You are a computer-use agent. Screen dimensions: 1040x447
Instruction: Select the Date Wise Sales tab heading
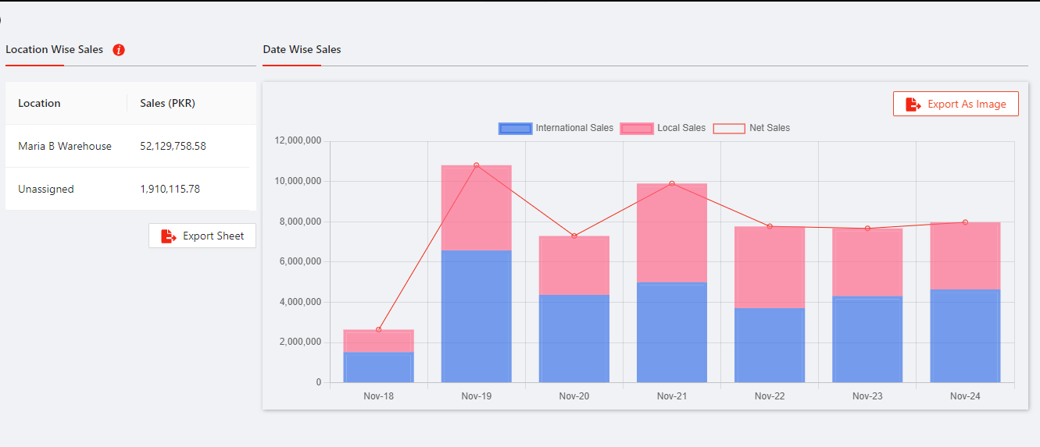[302, 50]
